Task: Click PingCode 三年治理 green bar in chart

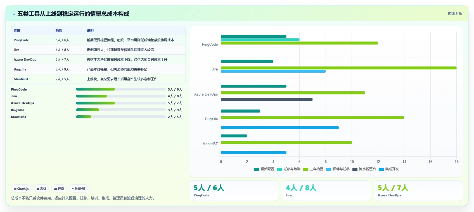Action: click(x=299, y=43)
